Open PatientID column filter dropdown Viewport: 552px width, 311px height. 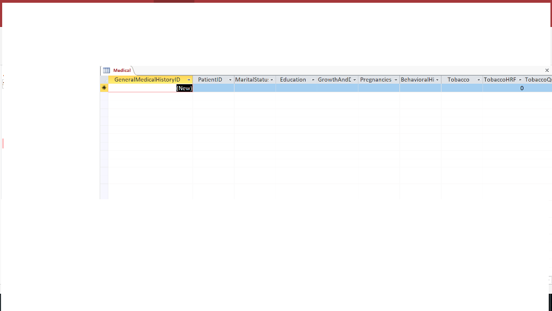pyautogui.click(x=230, y=80)
